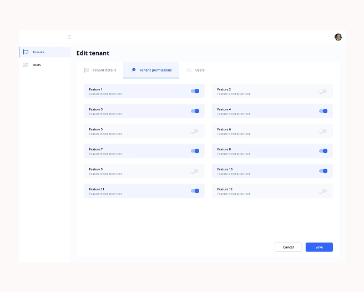Disable the Feature 1 toggle
Screen dimensions: 364x293
(x=195, y=91)
